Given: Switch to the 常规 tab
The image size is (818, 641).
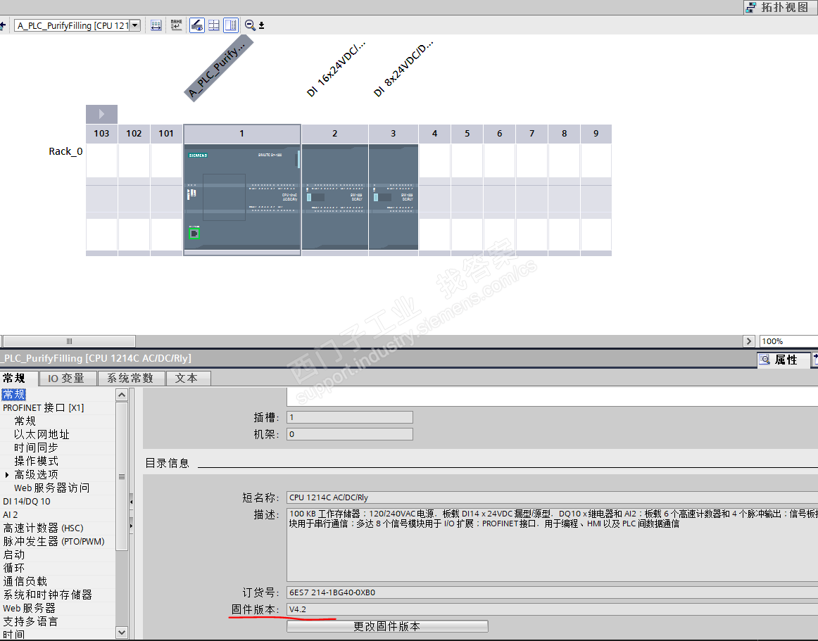Looking at the screenshot, I should 18,378.
